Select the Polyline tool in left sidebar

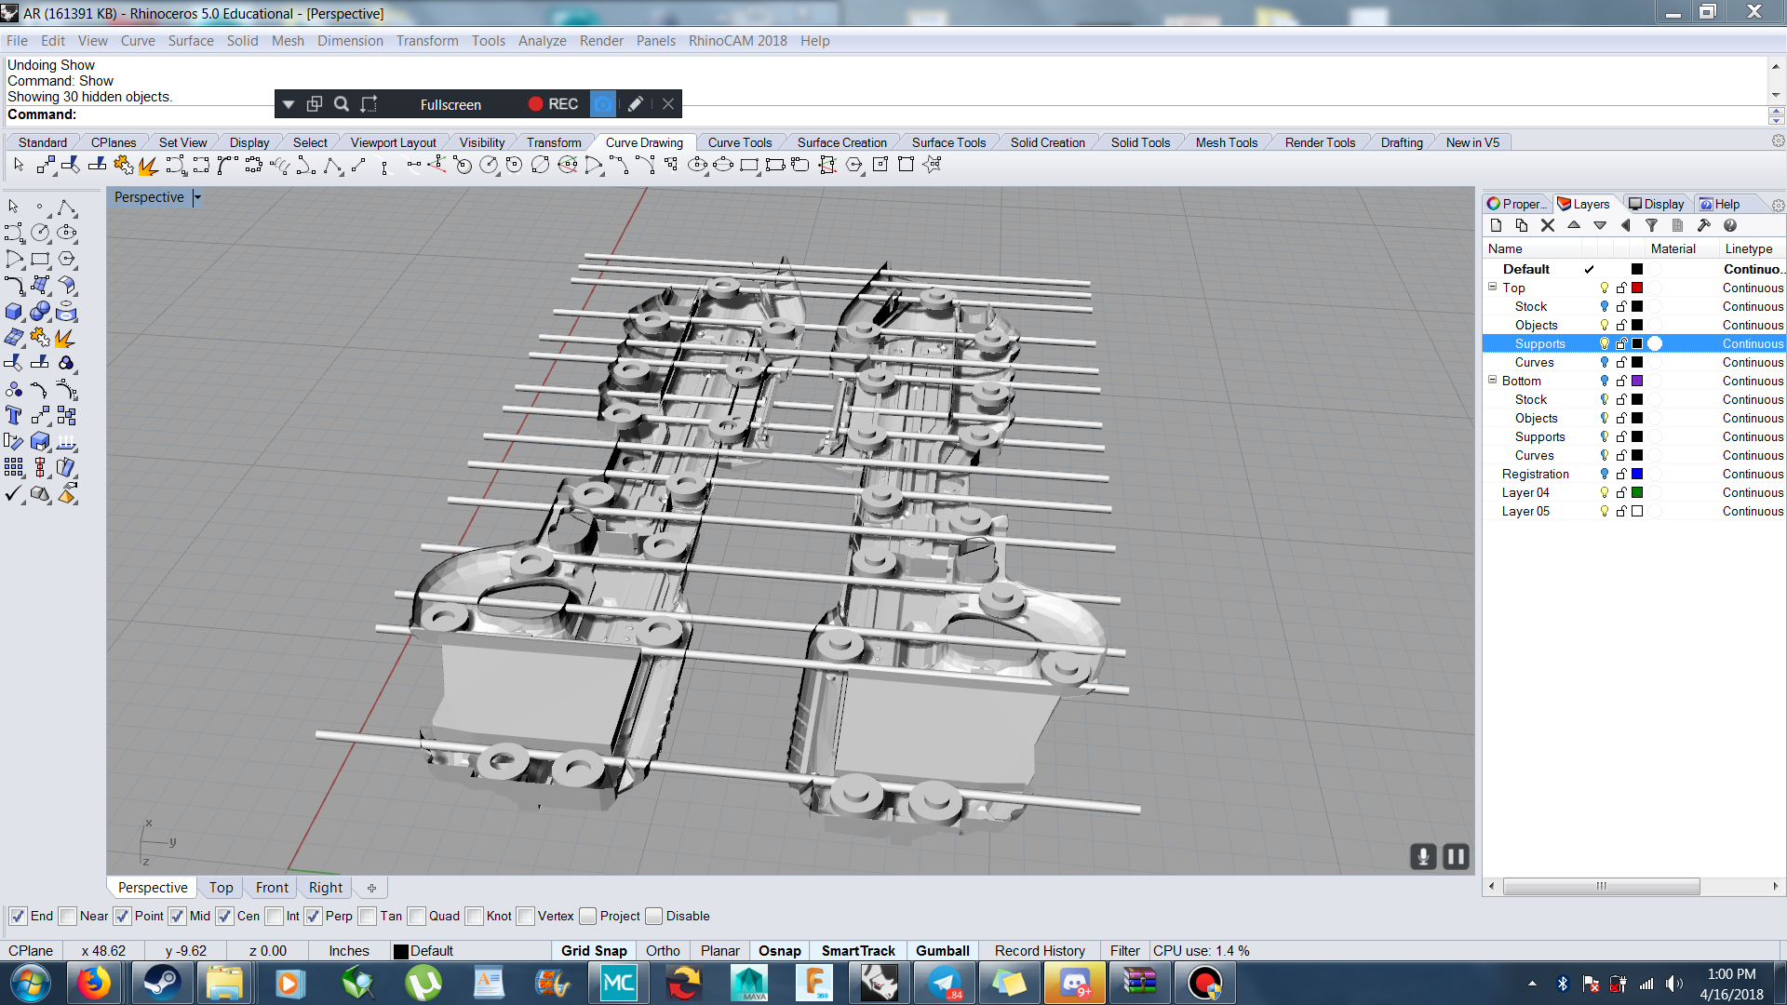66,207
